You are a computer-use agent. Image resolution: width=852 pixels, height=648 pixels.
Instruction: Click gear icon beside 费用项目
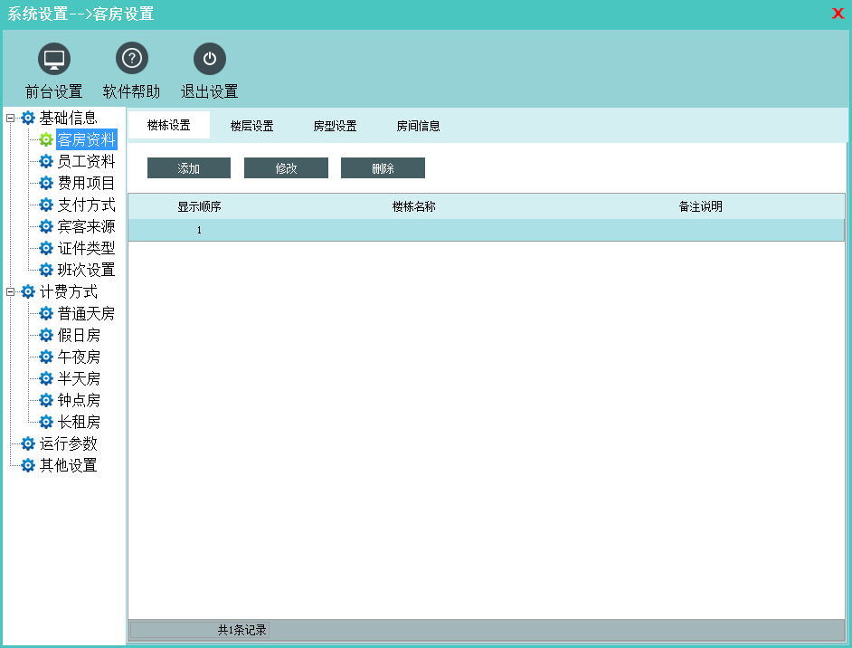[x=46, y=184]
